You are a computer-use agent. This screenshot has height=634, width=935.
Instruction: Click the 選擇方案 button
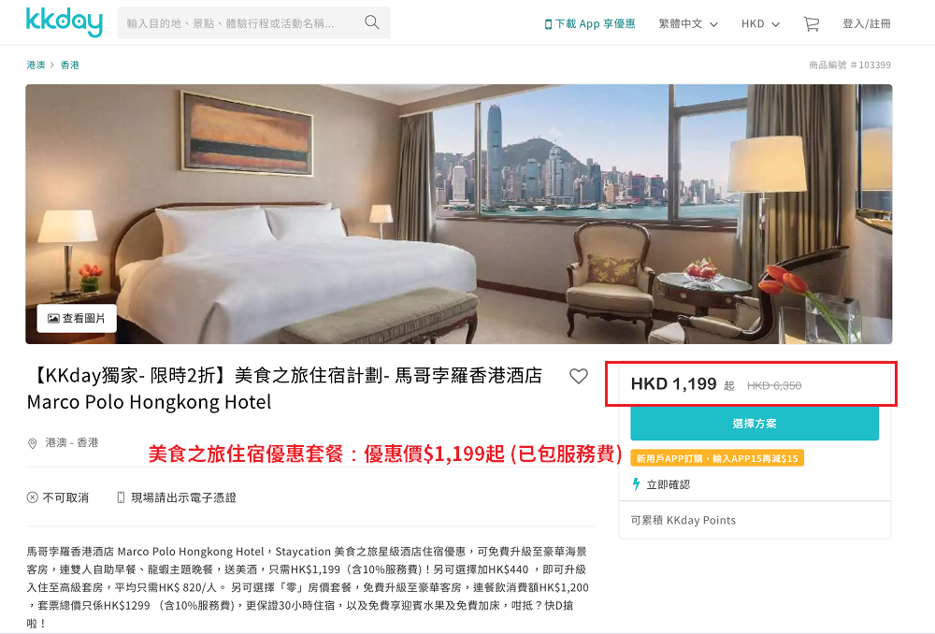click(755, 424)
